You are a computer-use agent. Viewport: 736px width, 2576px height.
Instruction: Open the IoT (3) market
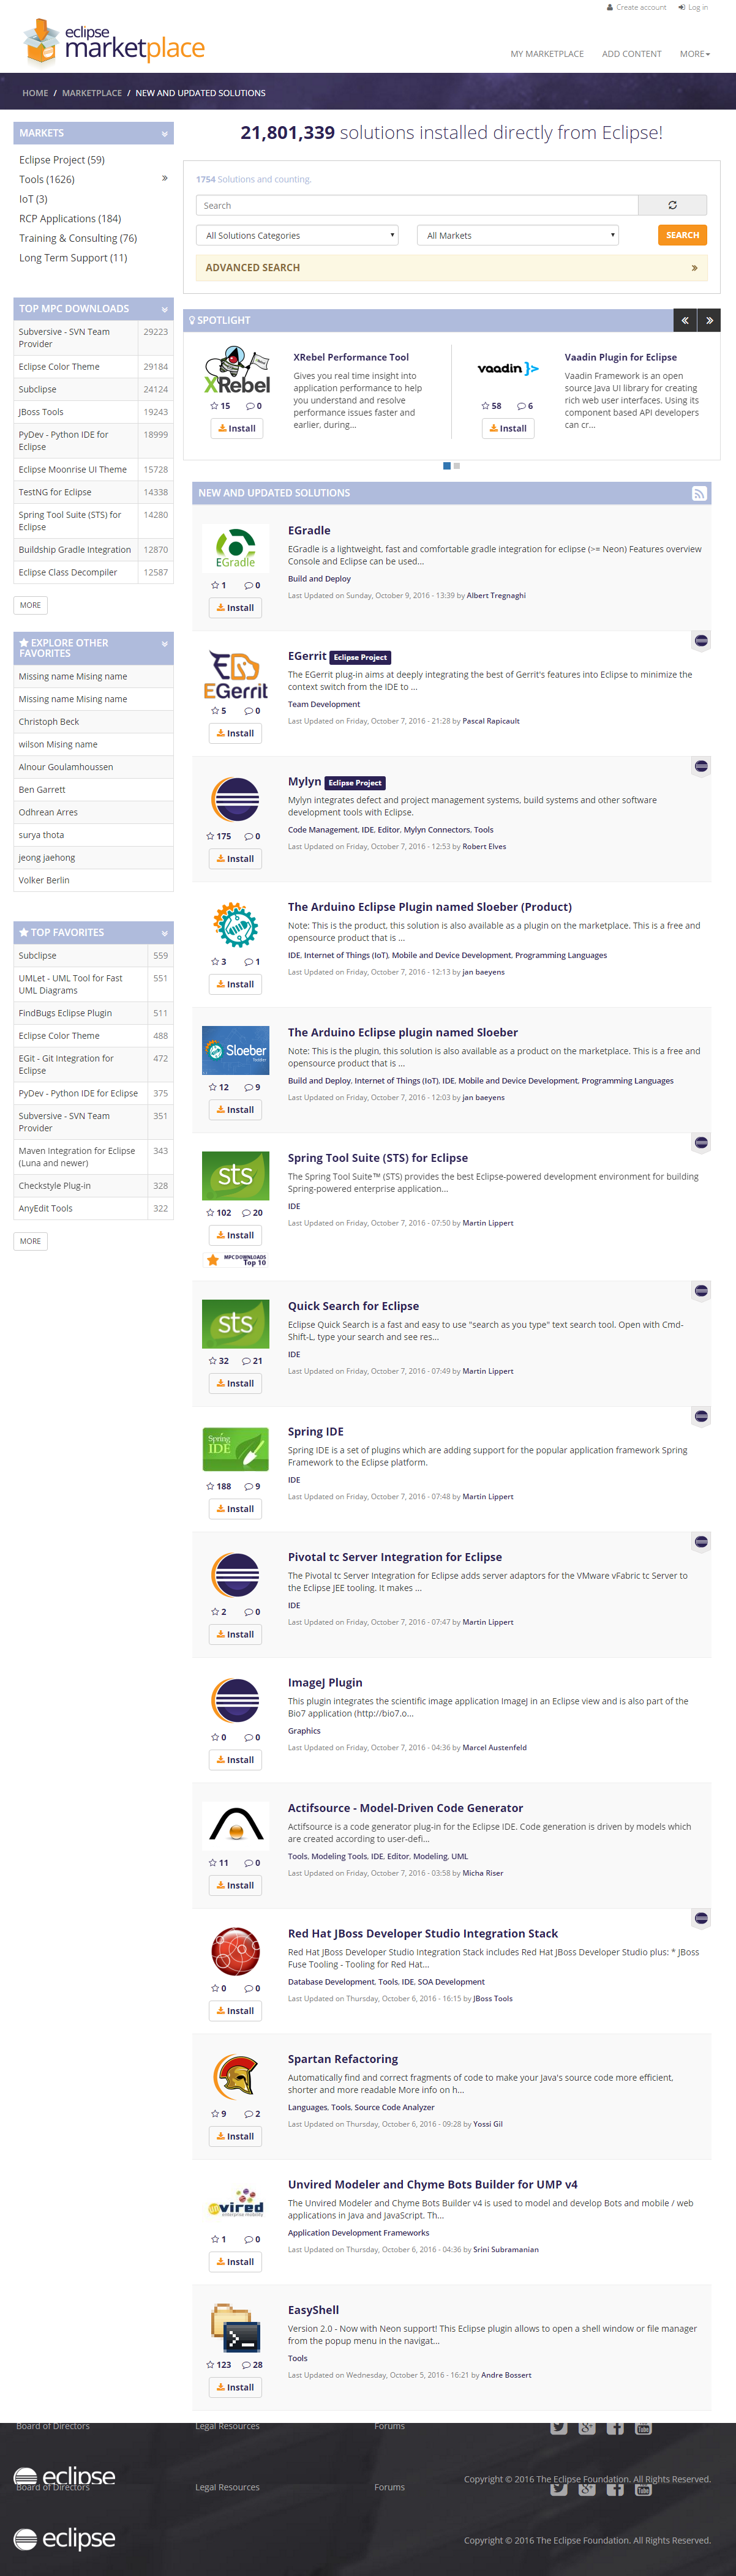pyautogui.click(x=33, y=199)
